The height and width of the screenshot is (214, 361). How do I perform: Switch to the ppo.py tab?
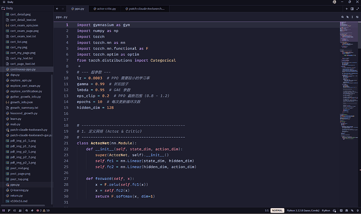[78, 9]
